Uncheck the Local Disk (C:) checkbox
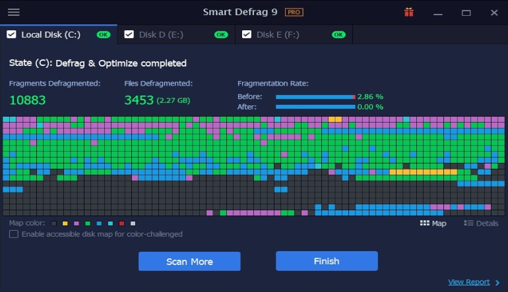The width and height of the screenshot is (508, 292). [x=11, y=34]
